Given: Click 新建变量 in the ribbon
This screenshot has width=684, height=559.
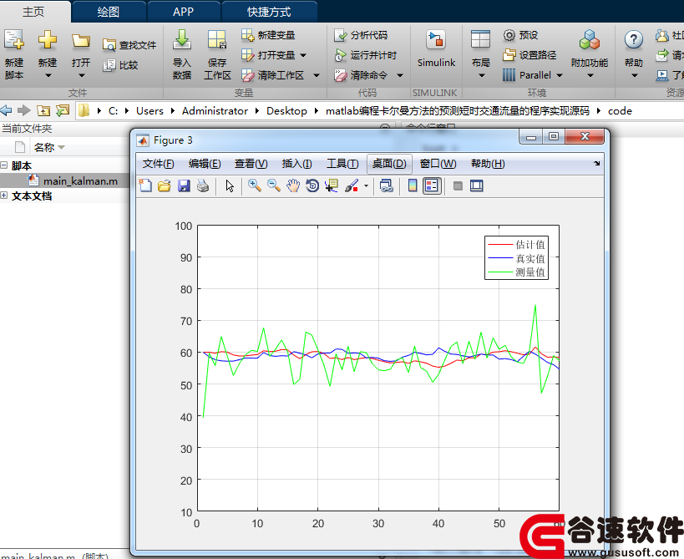Looking at the screenshot, I should pyautogui.click(x=268, y=35).
